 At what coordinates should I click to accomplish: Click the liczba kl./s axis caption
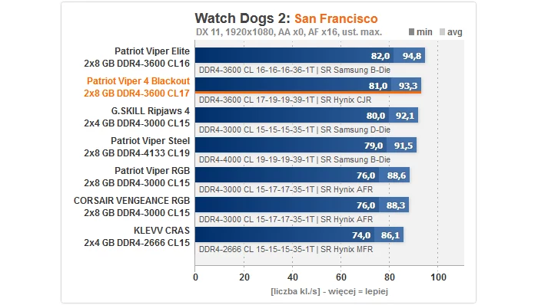pyautogui.click(x=330, y=292)
